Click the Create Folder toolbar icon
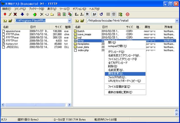The width and height of the screenshot is (180, 123). pyautogui.click(x=52, y=14)
